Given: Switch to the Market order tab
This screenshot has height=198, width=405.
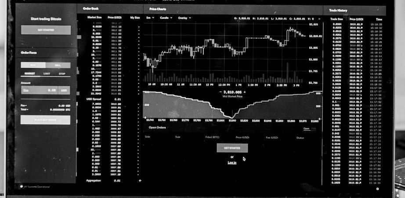Looking at the screenshot, I should click(30, 74).
